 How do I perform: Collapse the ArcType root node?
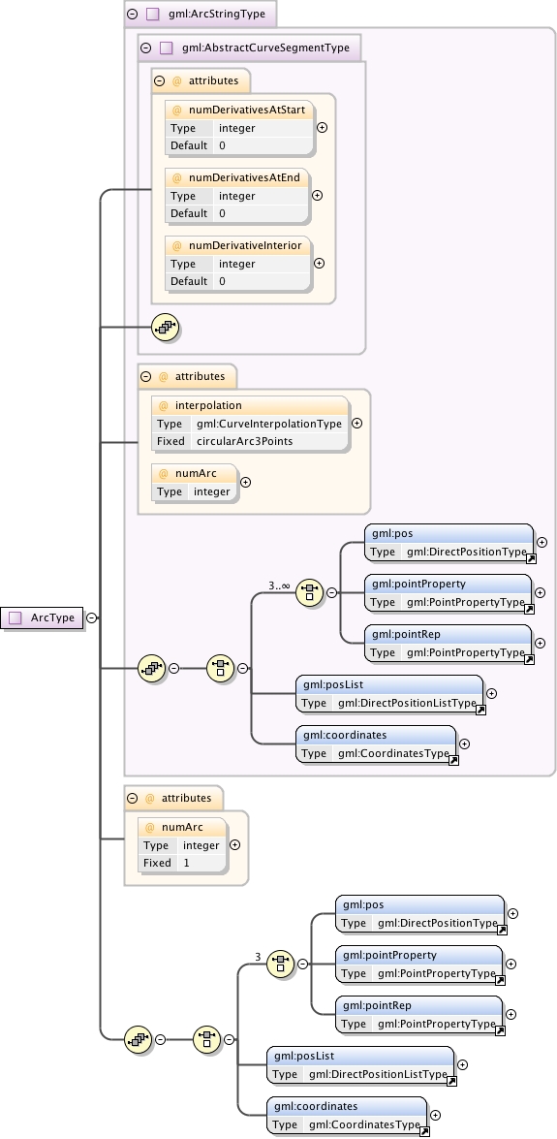[x=91, y=618]
